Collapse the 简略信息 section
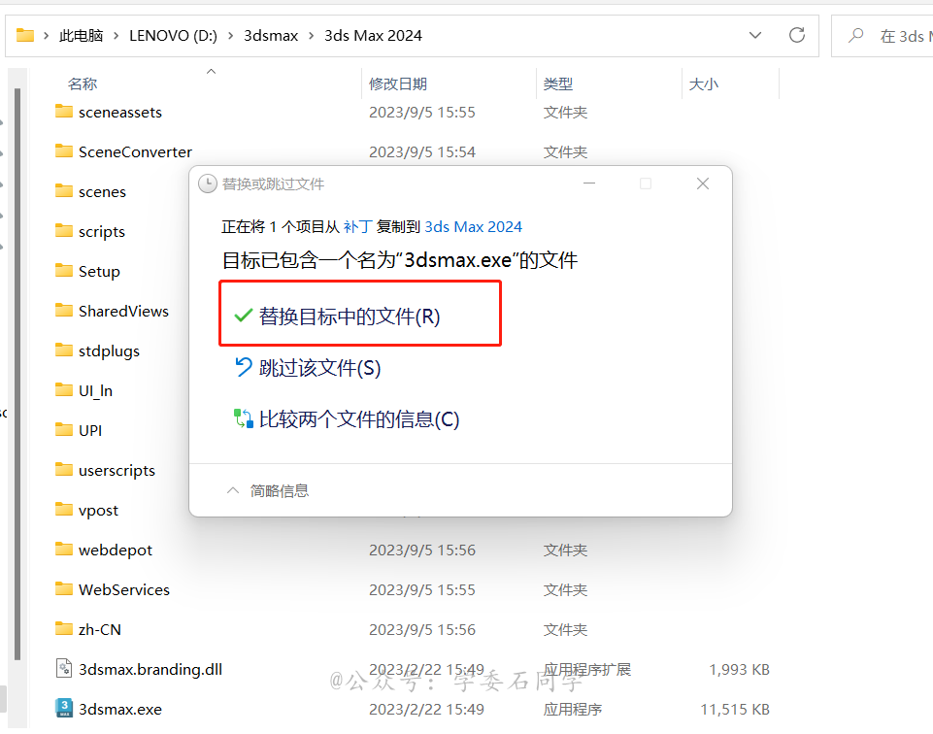Viewport: 933px width, 734px height. click(278, 490)
